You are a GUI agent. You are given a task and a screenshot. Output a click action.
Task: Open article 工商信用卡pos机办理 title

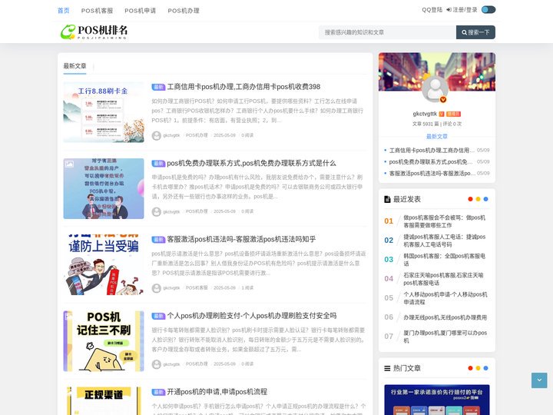pos(243,87)
